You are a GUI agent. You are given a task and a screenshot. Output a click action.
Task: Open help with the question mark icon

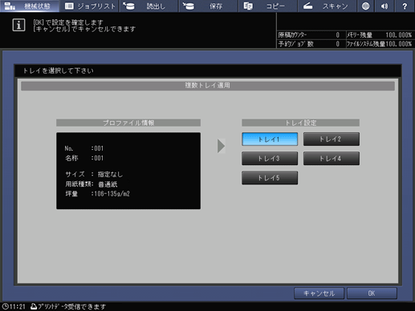pos(405,6)
